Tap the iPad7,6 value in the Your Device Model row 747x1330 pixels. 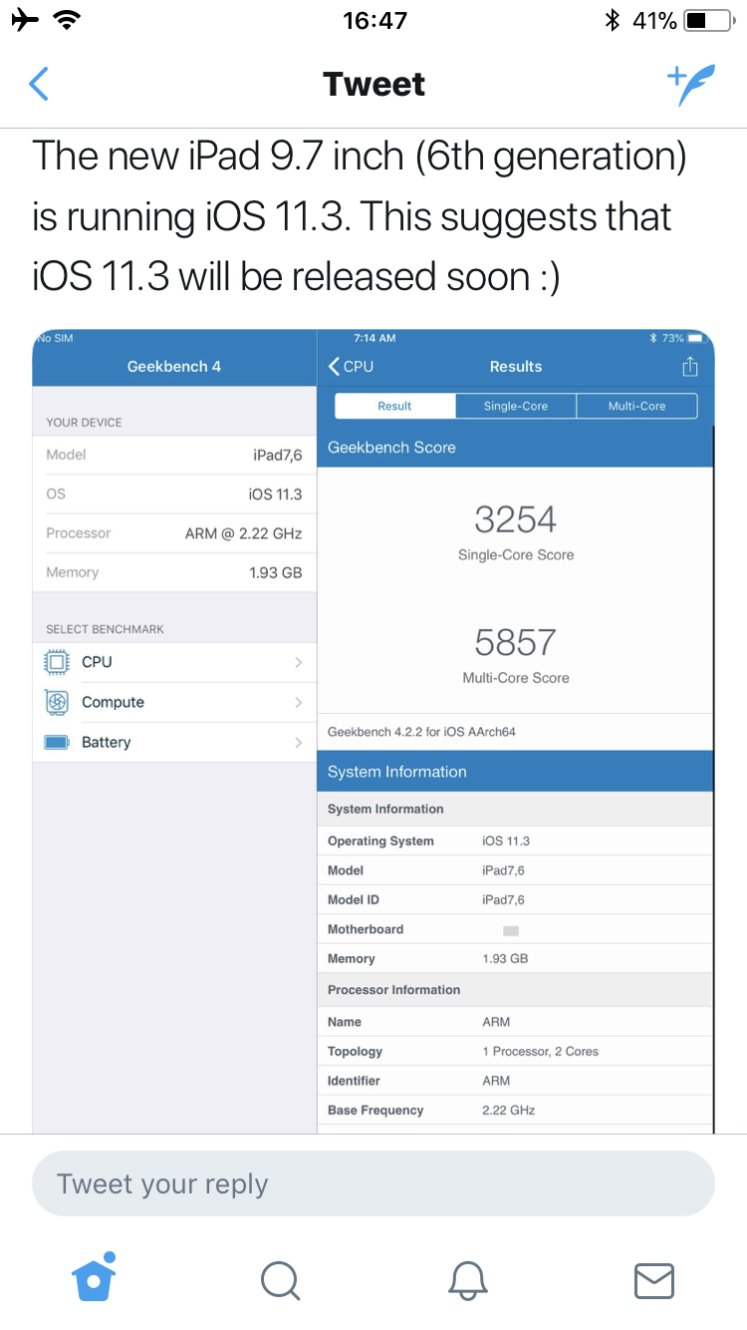pos(277,455)
